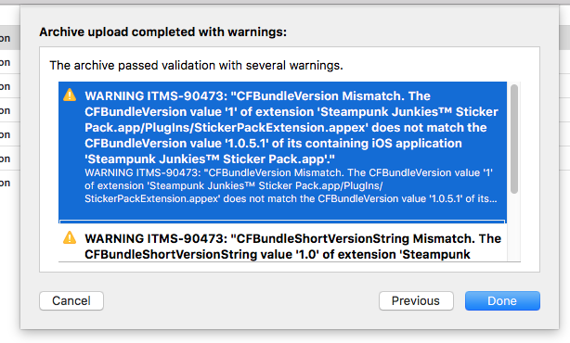This screenshot has width=570, height=343.
Task: Select the third background row ending 'on'
Action: pos(10,86)
